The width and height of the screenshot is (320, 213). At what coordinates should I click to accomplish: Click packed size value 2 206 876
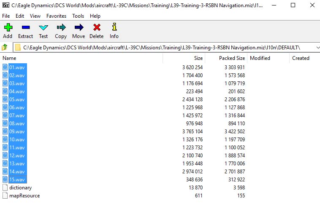pos(235,99)
